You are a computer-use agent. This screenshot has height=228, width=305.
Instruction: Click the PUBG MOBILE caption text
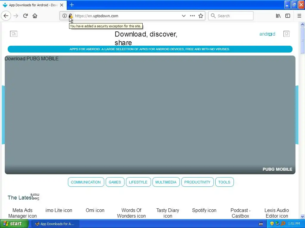click(277, 169)
